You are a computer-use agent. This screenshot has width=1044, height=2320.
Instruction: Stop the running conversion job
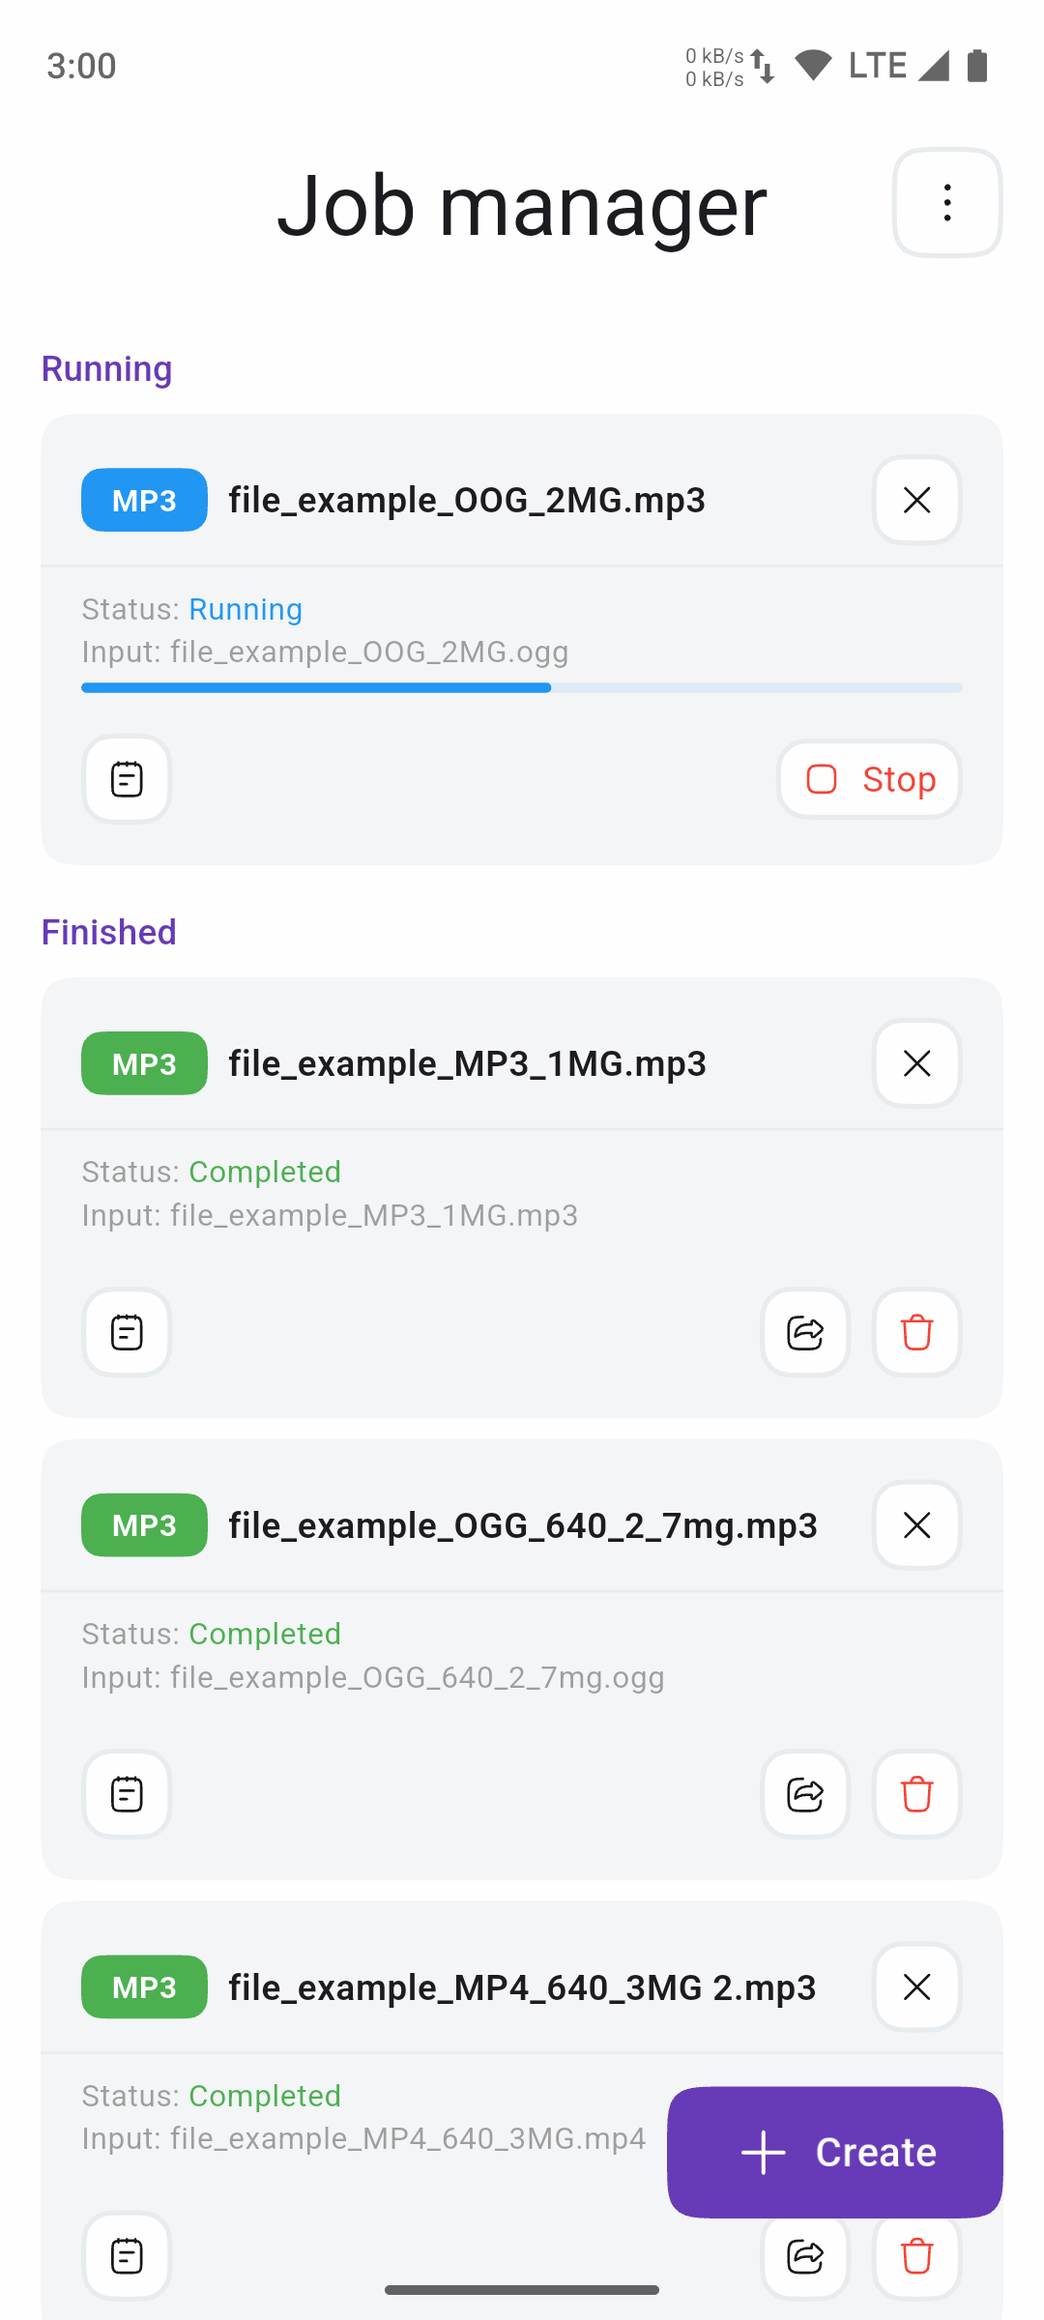(869, 779)
